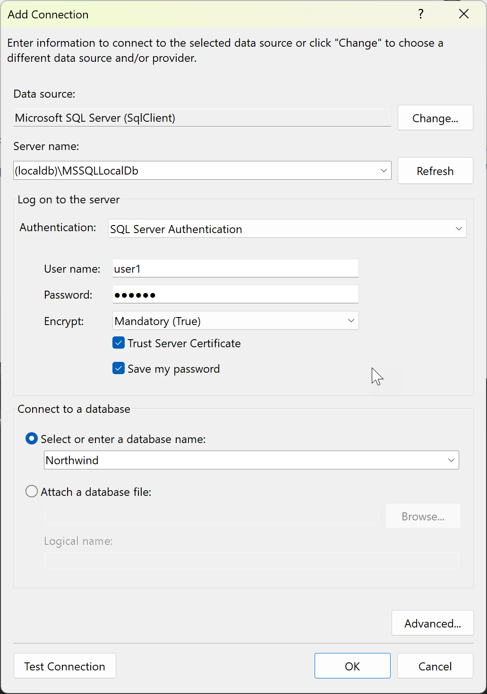The image size is (487, 694).
Task: Select the 'Select or enter a database name' radio
Action: 32,439
